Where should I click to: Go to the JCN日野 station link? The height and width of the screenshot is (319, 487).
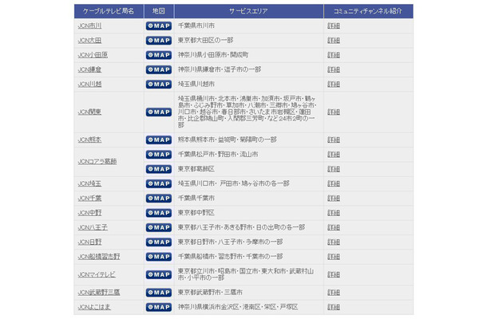[89, 242]
